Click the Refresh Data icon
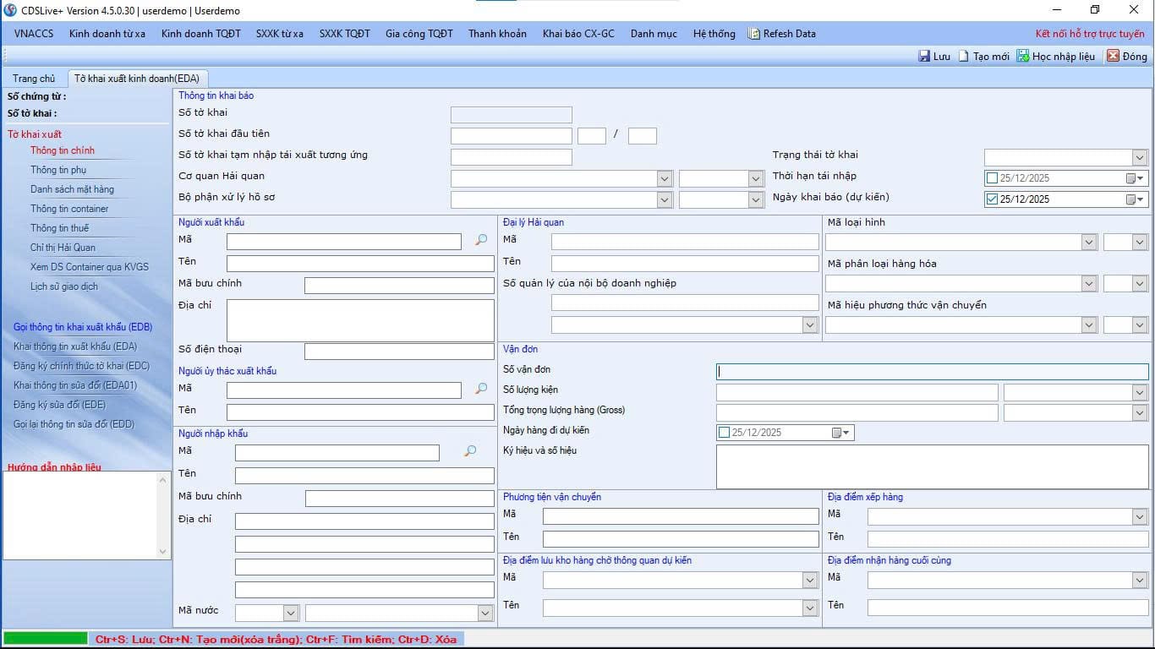The image size is (1155, 649). (x=753, y=34)
